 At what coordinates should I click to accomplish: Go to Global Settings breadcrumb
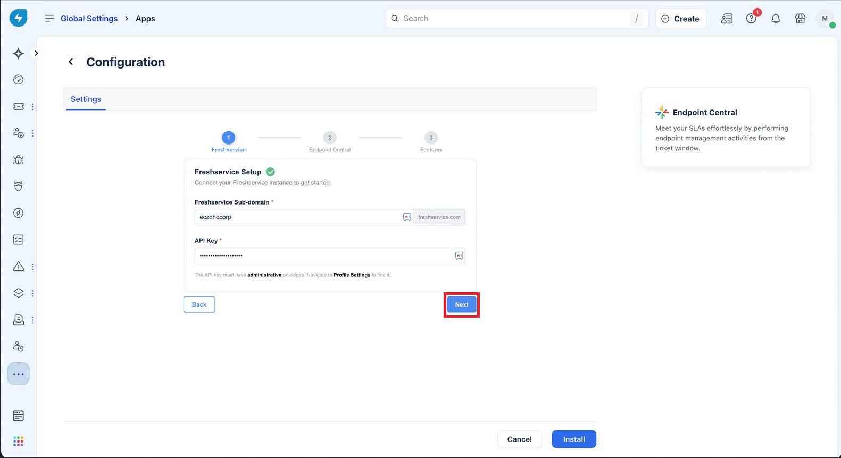[89, 19]
